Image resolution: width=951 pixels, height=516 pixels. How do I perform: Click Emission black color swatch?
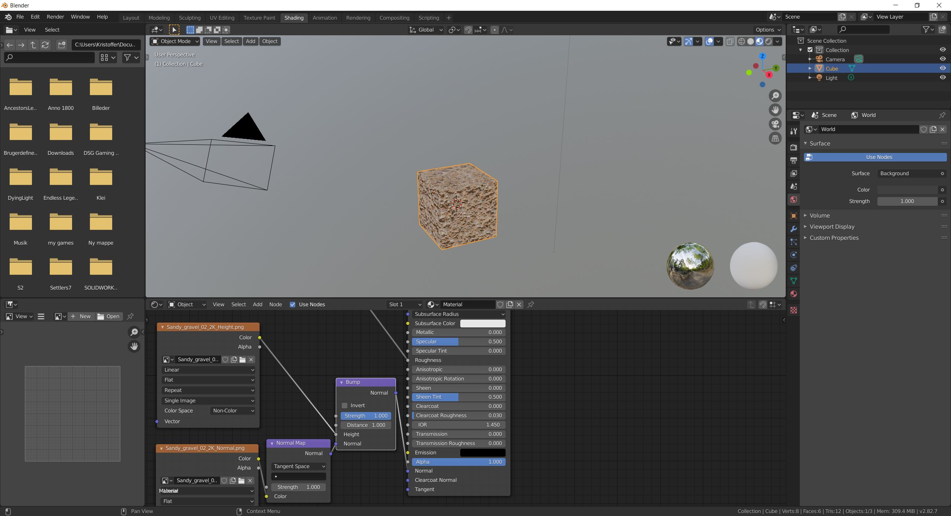click(x=483, y=453)
